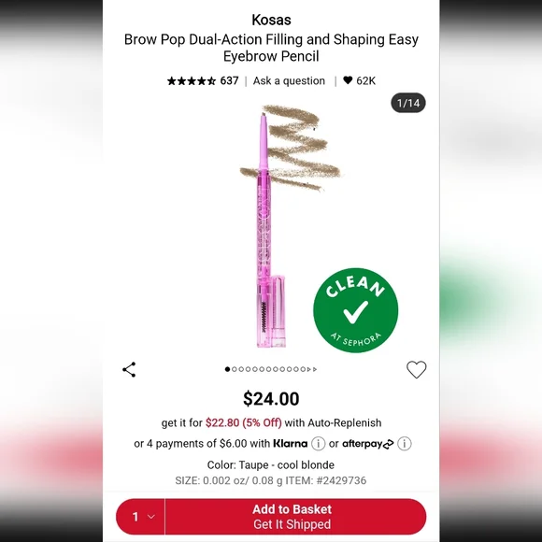The image size is (542, 542).
Task: Open Klarna info icon
Action: pyautogui.click(x=318, y=444)
